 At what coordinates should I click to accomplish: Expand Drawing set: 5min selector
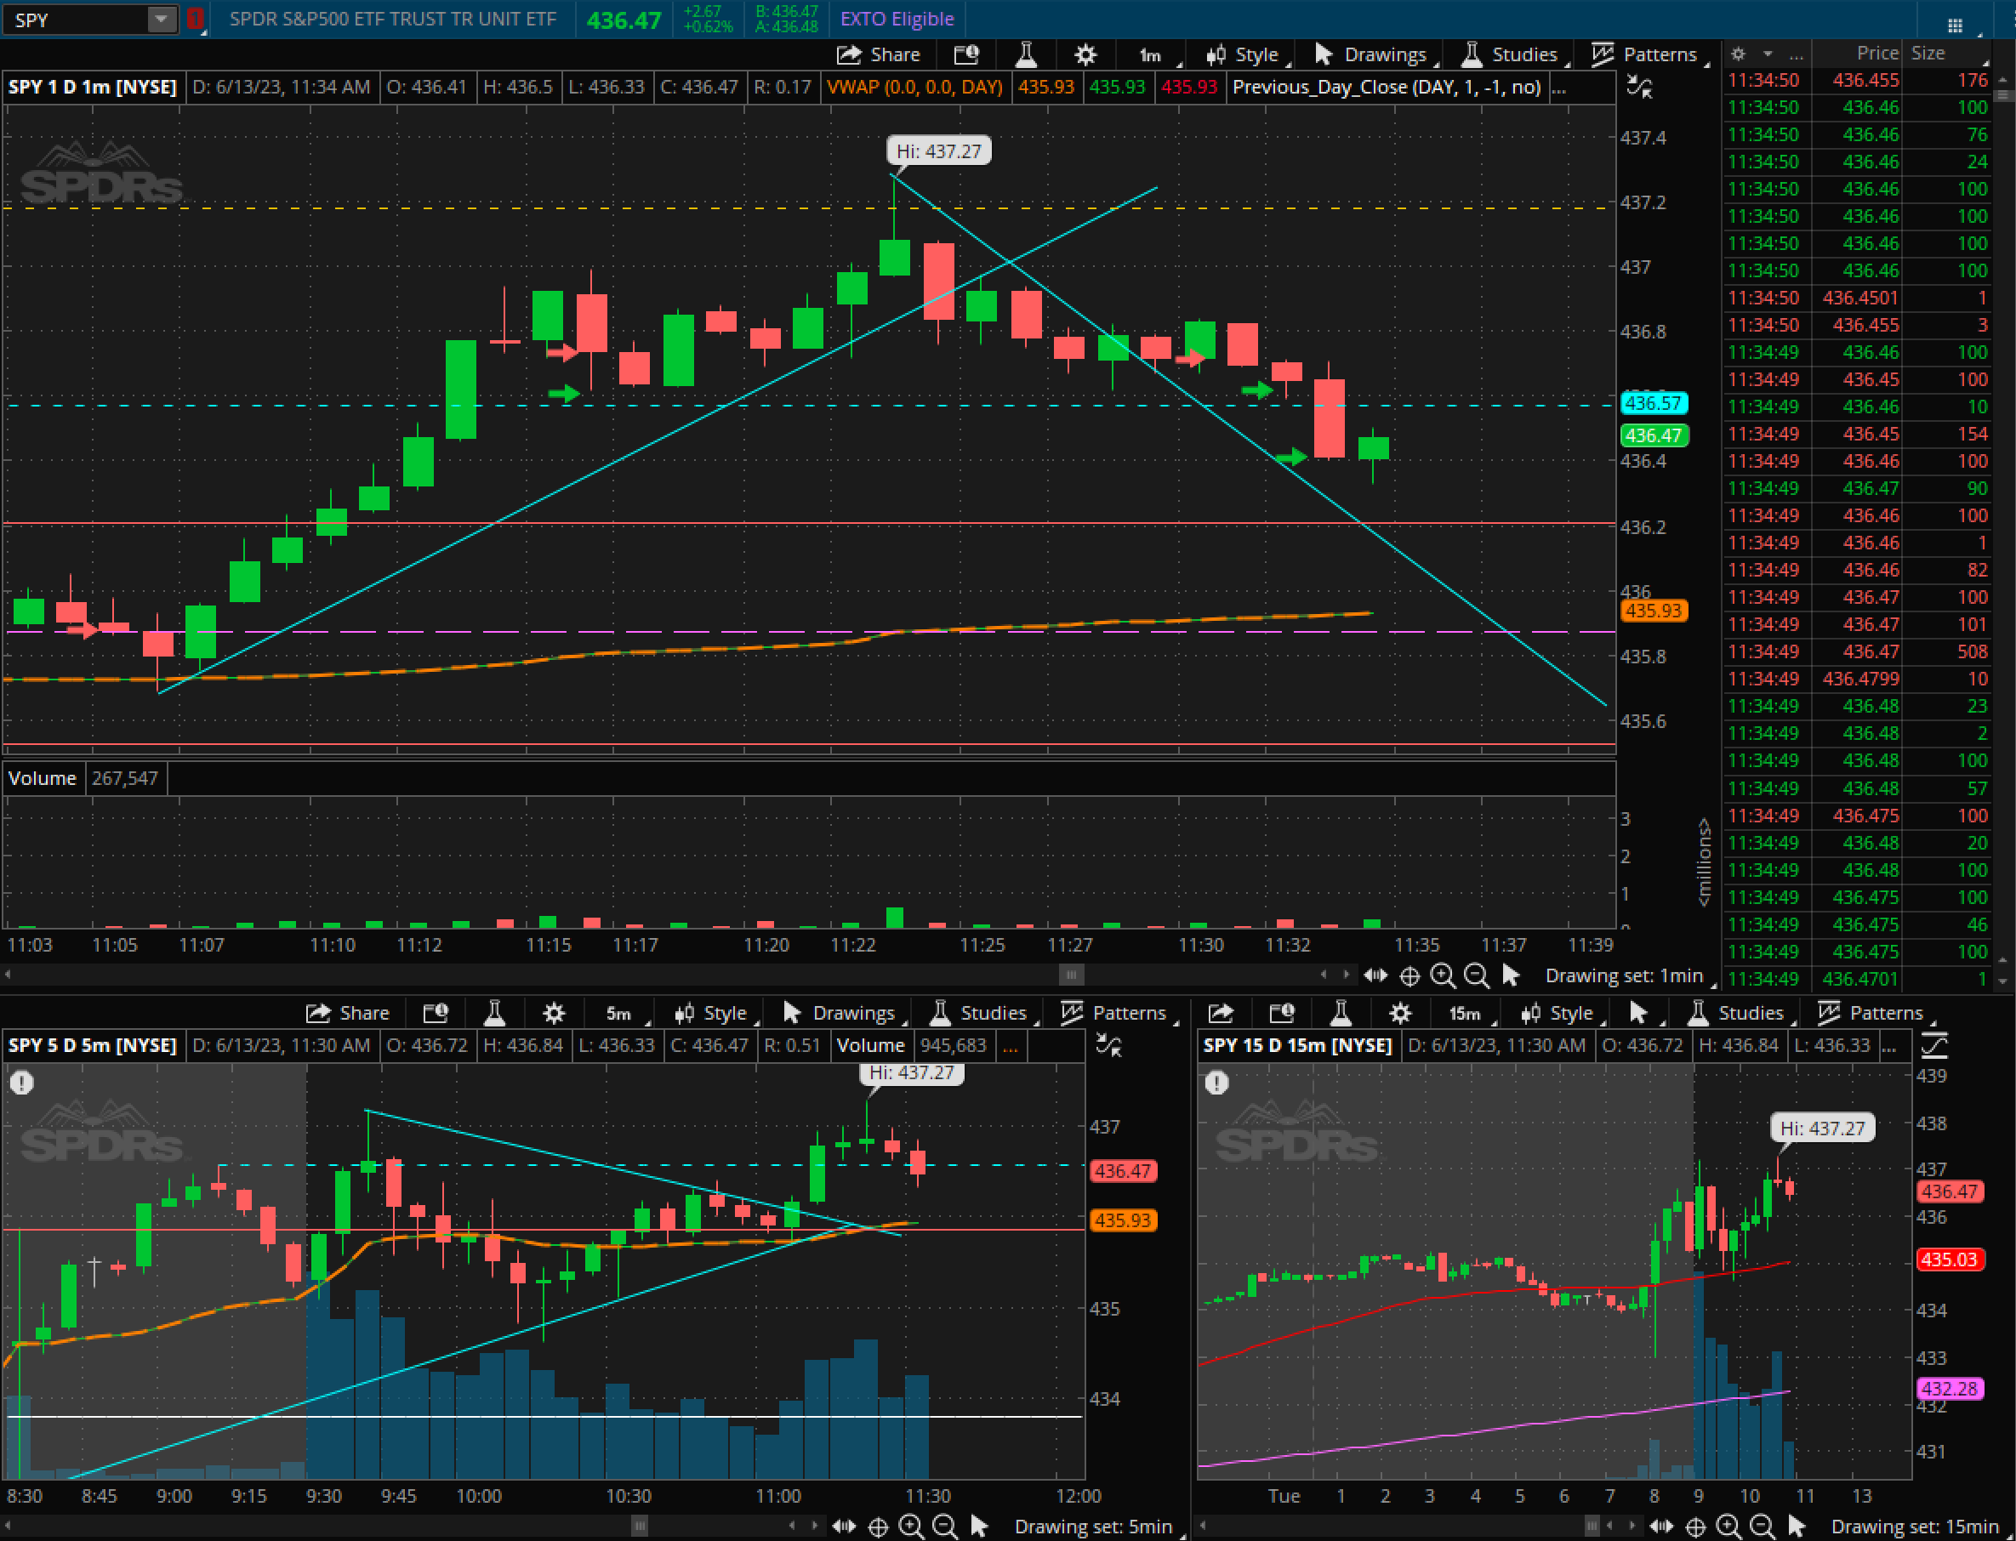click(x=1093, y=1527)
